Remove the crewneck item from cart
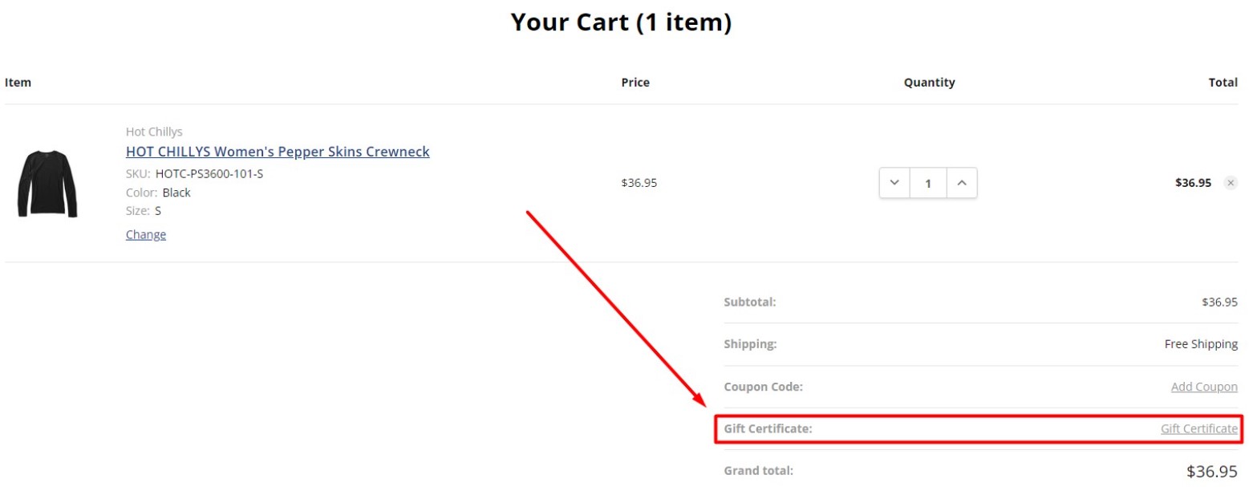Screen dimensions: 1249x487 pos(1231,183)
